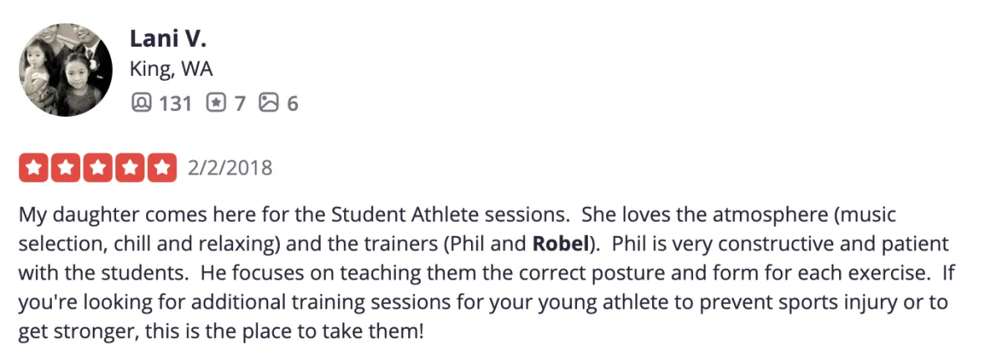Open Lani V.'s profile photo
The width and height of the screenshot is (1002, 363).
pos(65,69)
